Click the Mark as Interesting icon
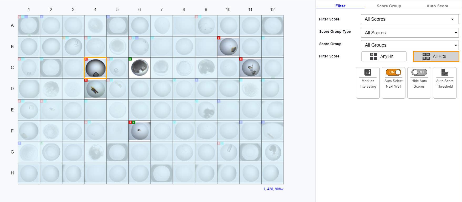462x202 pixels. [x=368, y=72]
